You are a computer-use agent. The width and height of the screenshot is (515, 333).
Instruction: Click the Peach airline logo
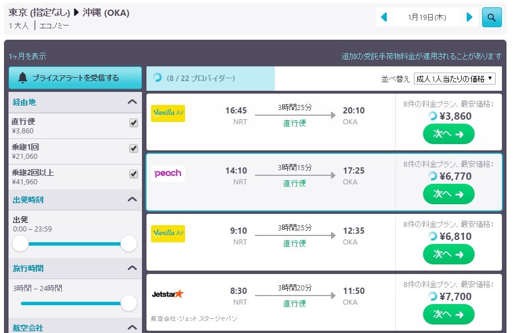168,173
